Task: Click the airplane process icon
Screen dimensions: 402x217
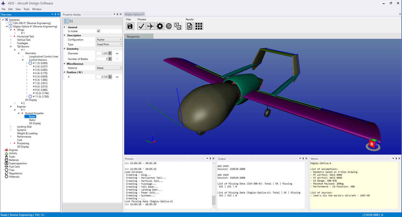Action: point(150,26)
